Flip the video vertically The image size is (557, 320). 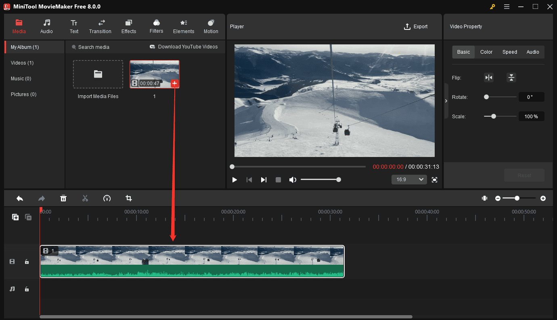511,78
